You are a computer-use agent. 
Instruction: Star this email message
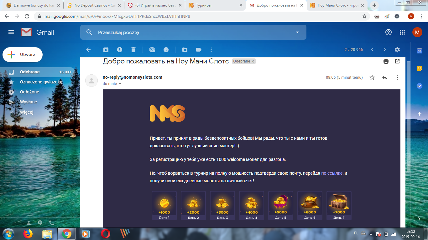point(372,77)
